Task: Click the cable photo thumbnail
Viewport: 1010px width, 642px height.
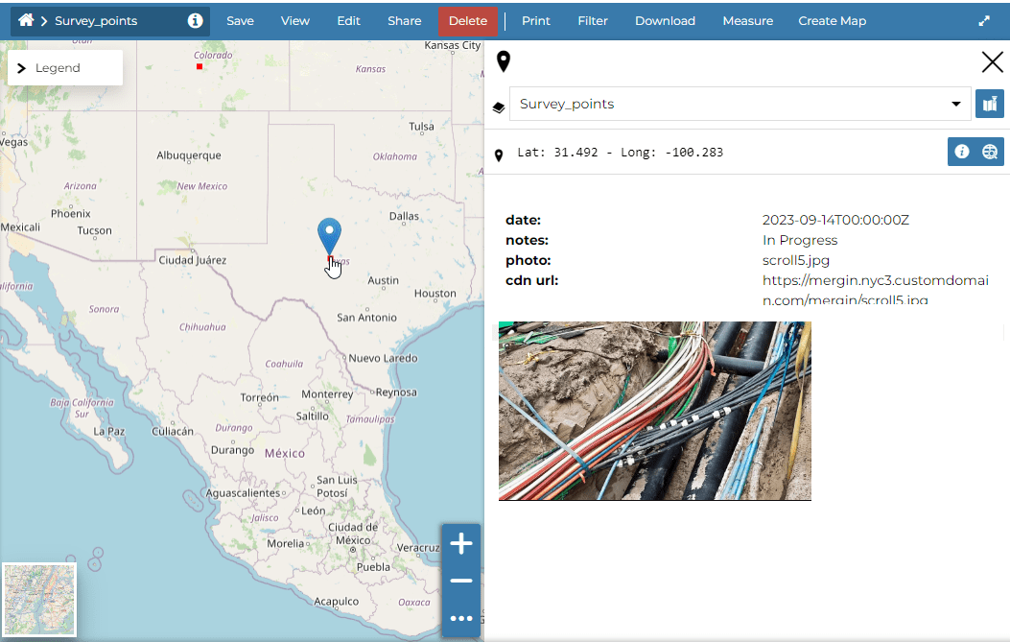Action: coord(654,411)
